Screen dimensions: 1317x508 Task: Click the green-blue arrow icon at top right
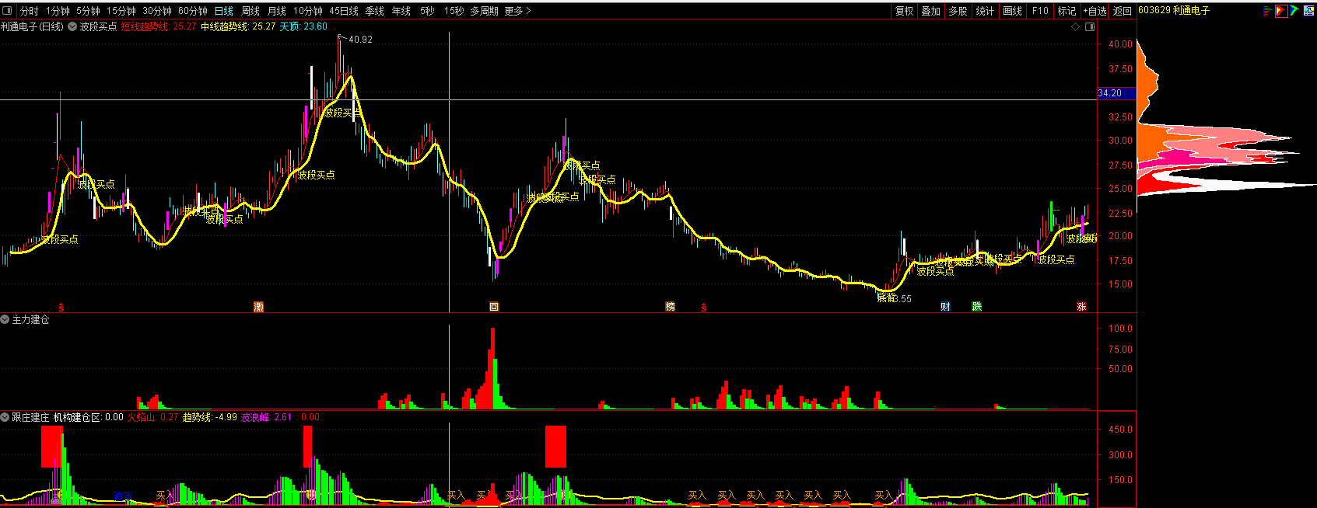(1294, 11)
